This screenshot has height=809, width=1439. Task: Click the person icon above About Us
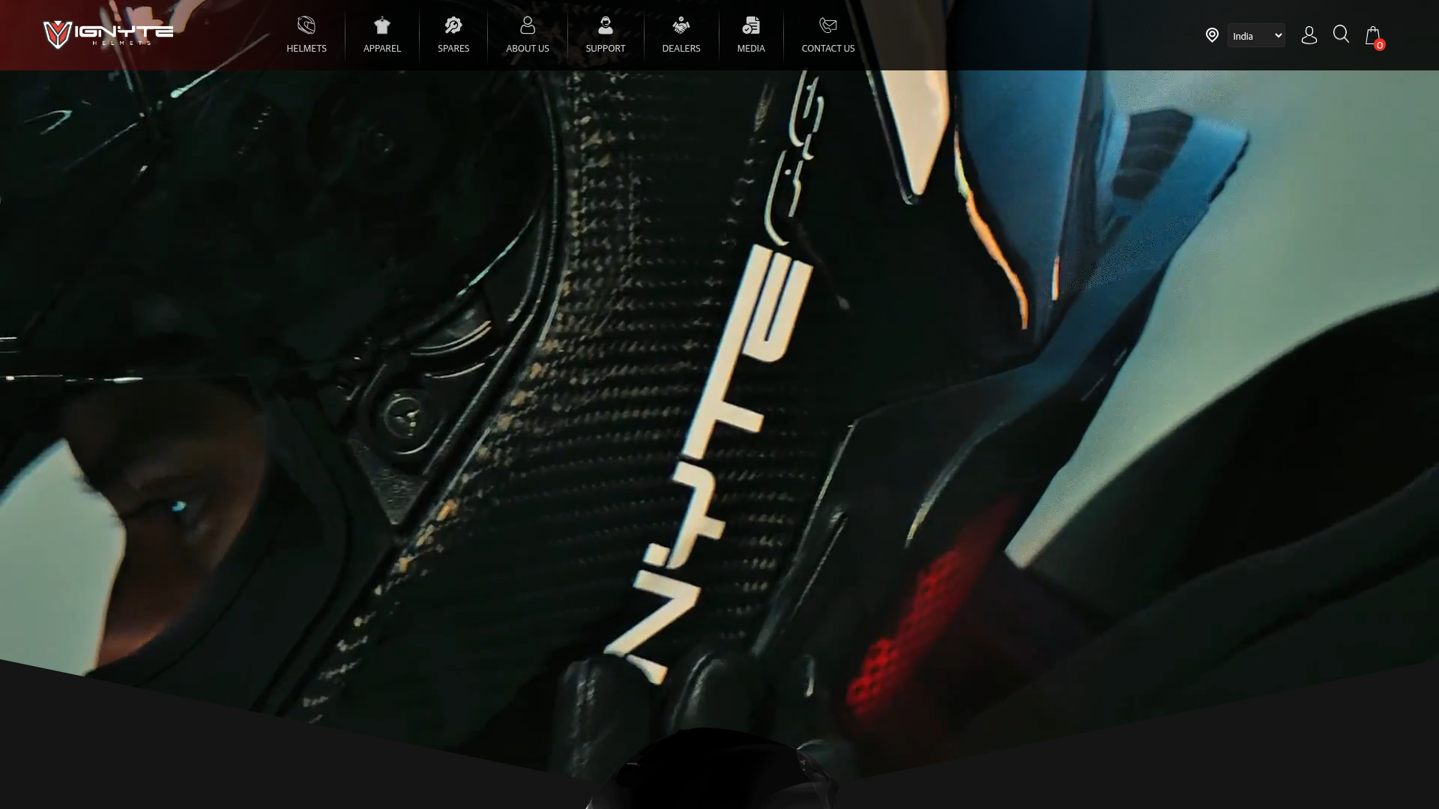528,25
